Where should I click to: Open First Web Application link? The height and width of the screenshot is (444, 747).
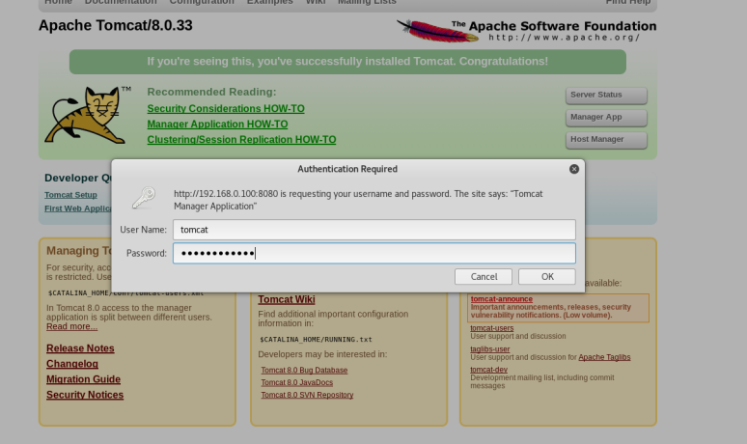(78, 208)
